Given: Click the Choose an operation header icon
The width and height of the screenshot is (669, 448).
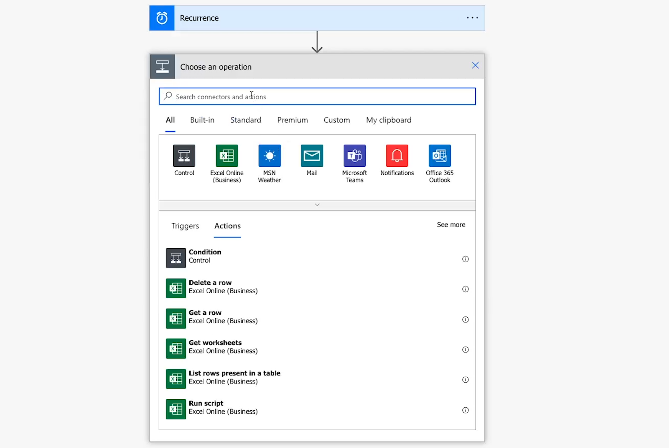Looking at the screenshot, I should click(162, 67).
